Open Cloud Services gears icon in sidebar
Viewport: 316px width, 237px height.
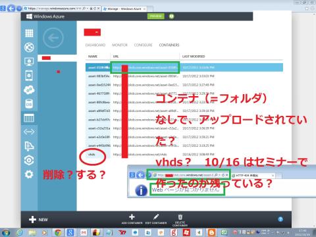click(29, 90)
